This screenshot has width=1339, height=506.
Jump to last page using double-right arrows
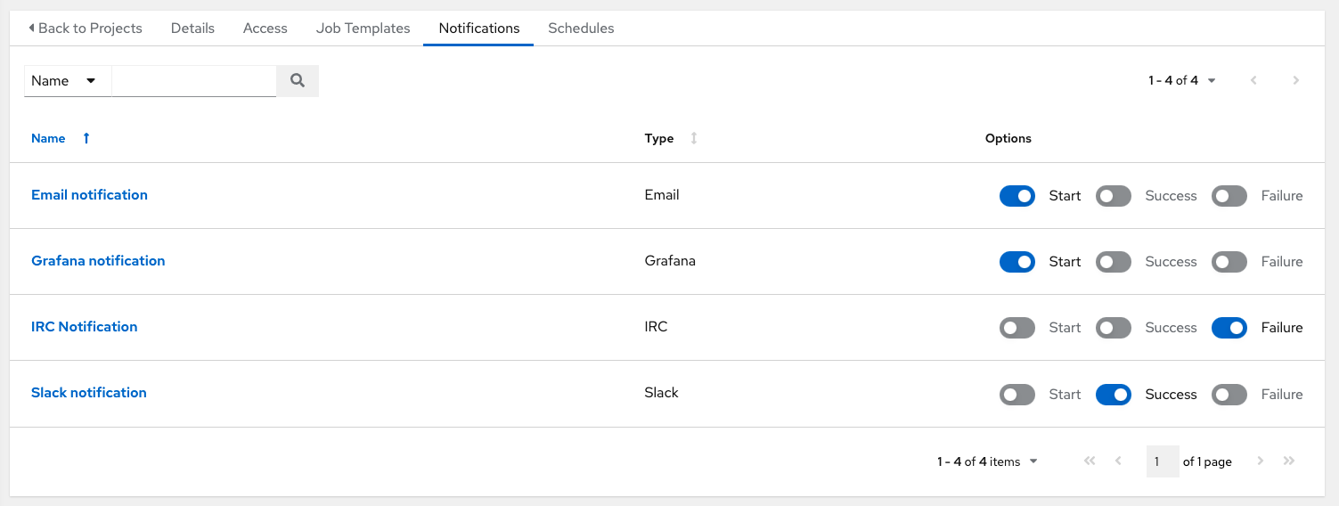(x=1288, y=461)
